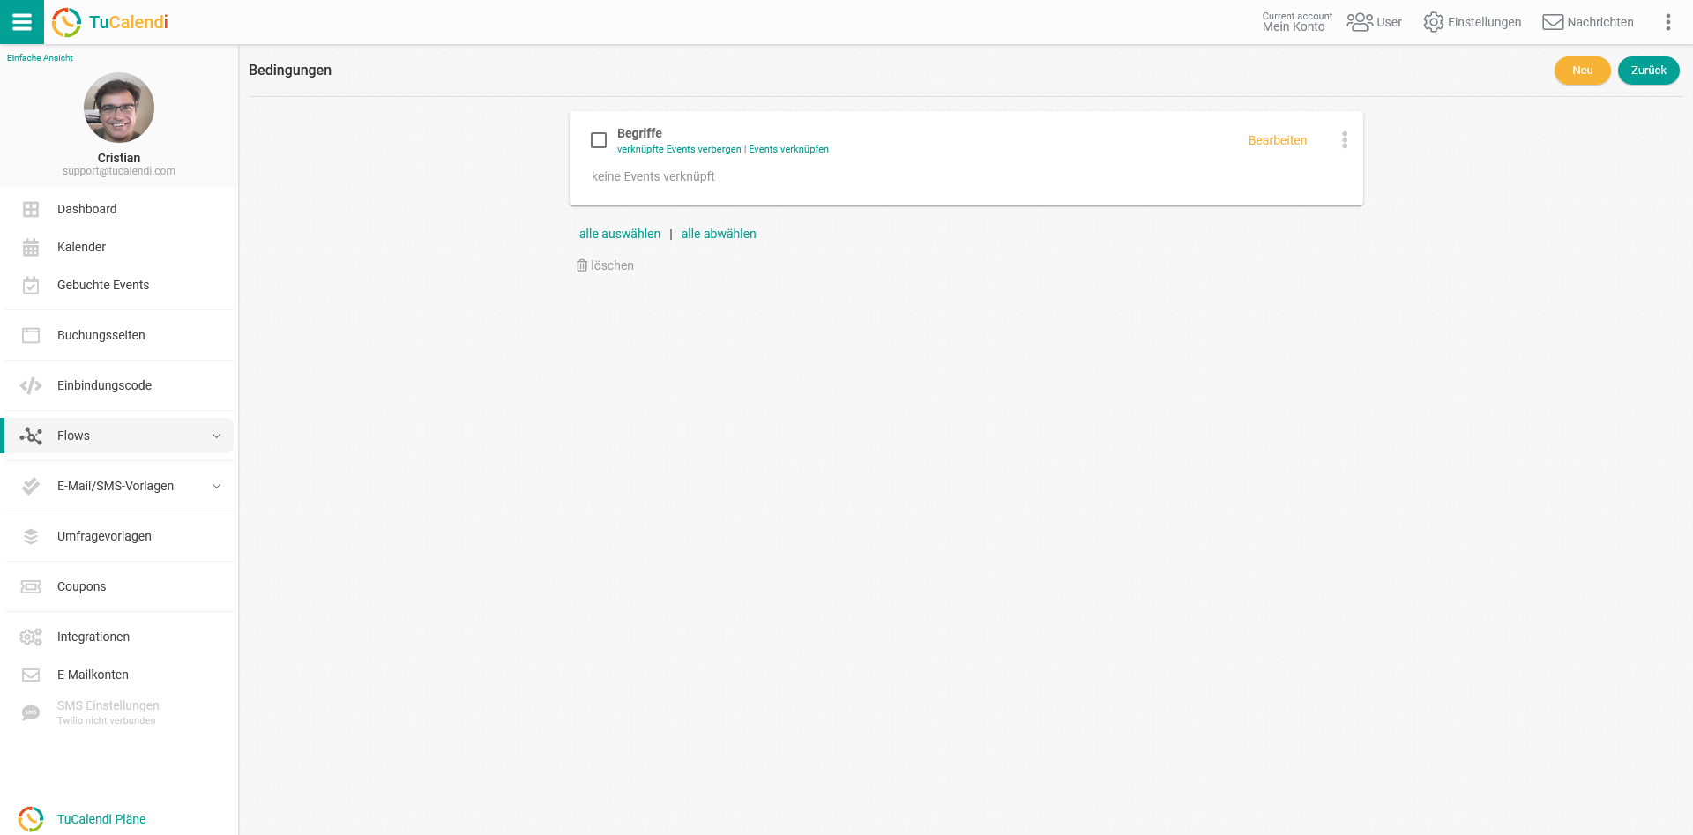1693x835 pixels.
Task: Tick the Begriffe condition checkbox
Action: click(x=599, y=140)
